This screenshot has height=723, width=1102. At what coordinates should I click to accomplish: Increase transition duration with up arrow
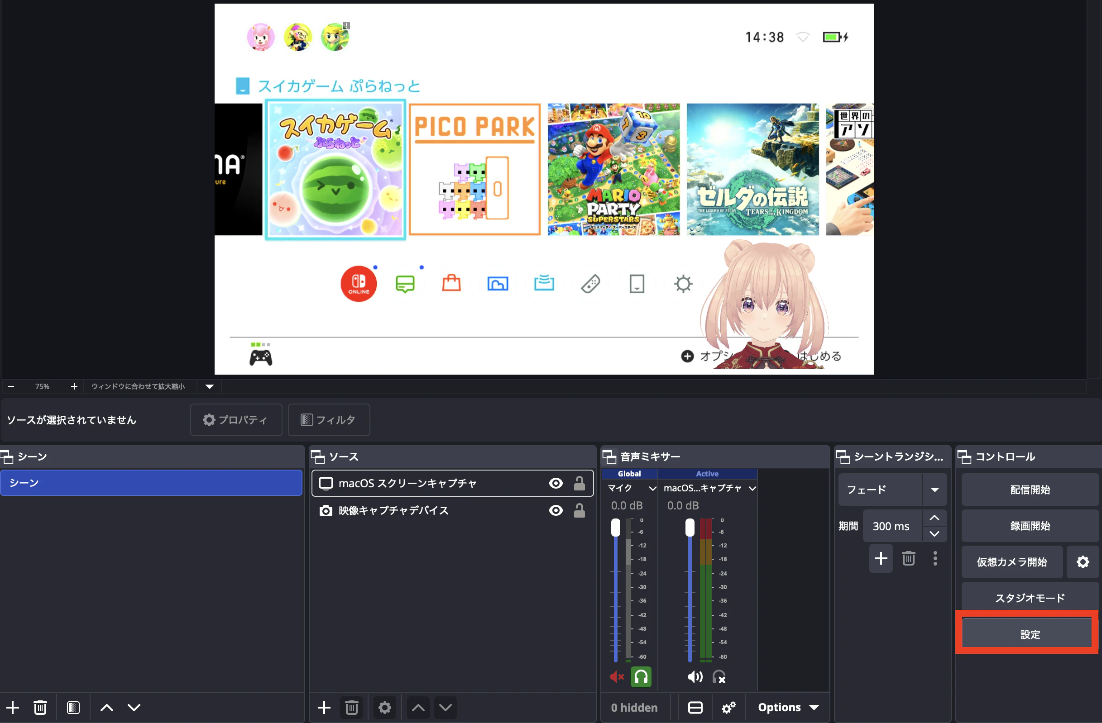pos(934,518)
